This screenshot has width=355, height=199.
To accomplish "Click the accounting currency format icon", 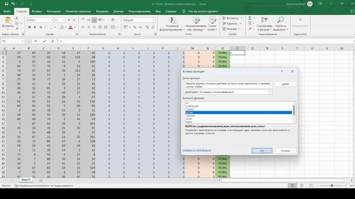I will pyautogui.click(x=126, y=27).
